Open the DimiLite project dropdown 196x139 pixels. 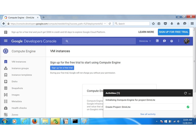(x=145, y=41)
